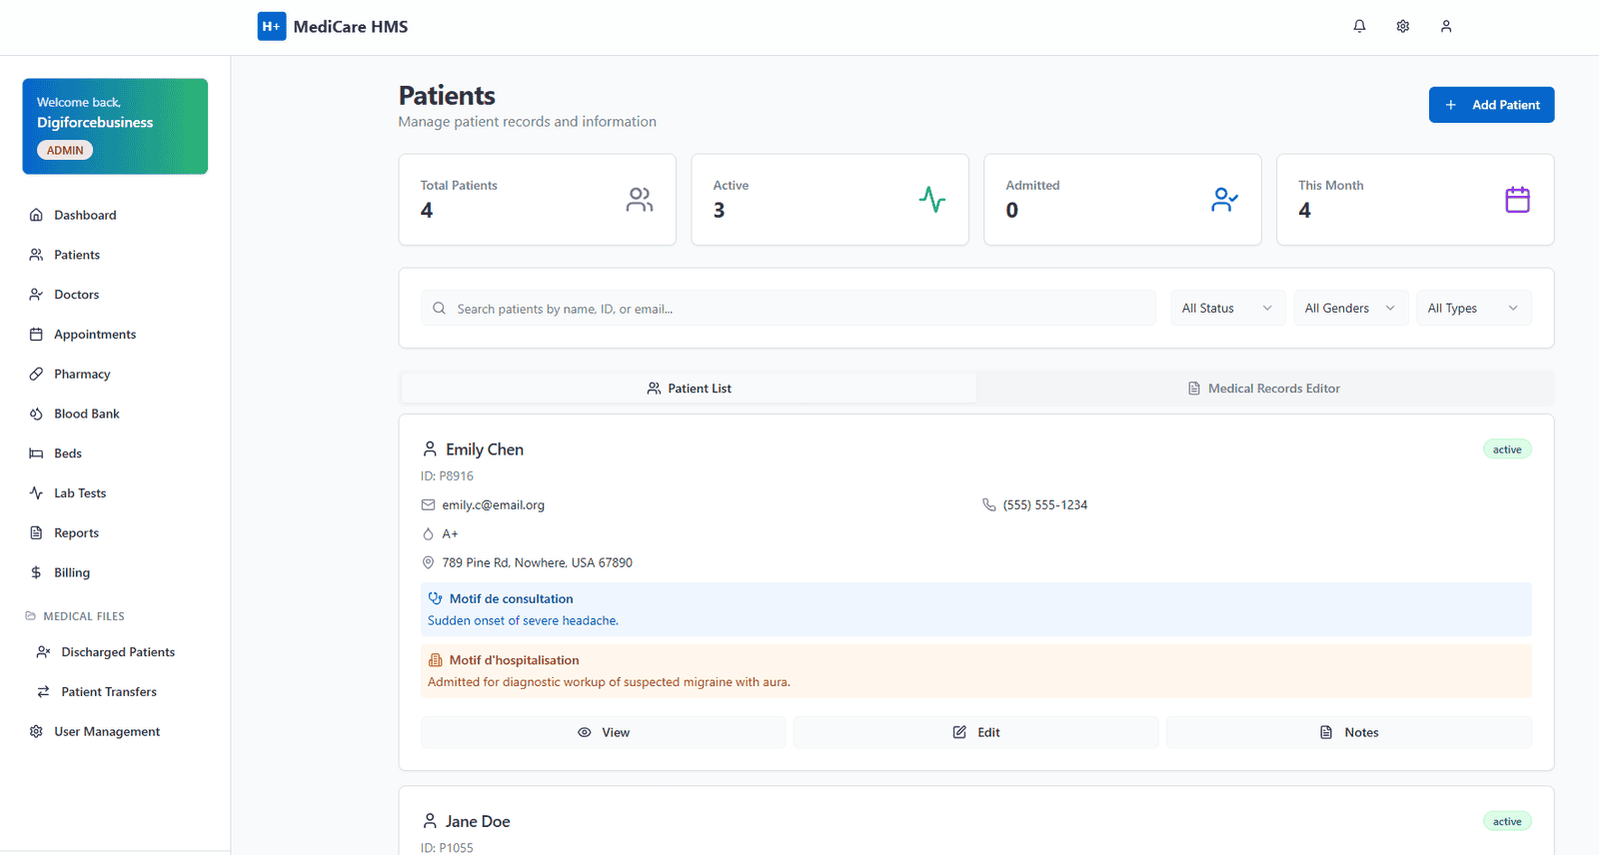Focus the patient search field
This screenshot has height=855, width=1599.
click(x=788, y=309)
